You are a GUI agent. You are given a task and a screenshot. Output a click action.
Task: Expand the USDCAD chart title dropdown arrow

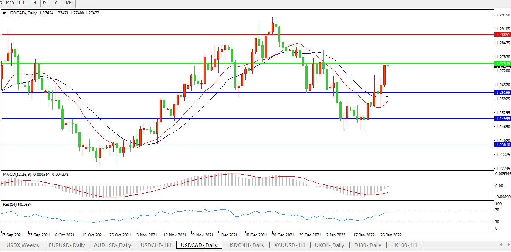[4, 13]
